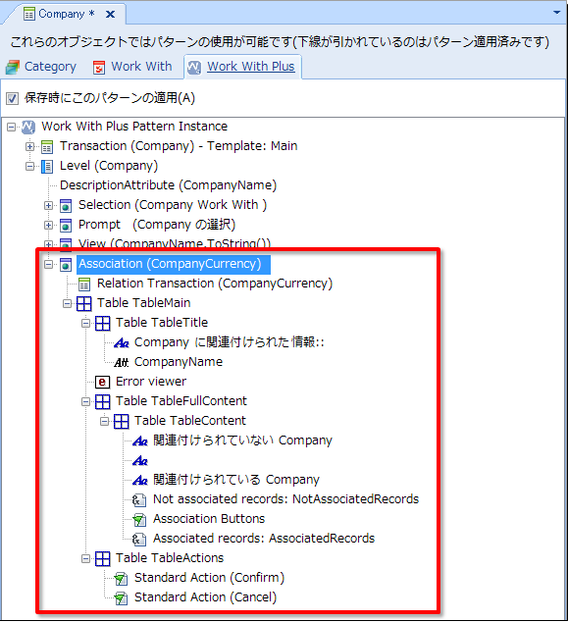Click the Transaction (Company) table icon

pyautogui.click(x=47, y=147)
